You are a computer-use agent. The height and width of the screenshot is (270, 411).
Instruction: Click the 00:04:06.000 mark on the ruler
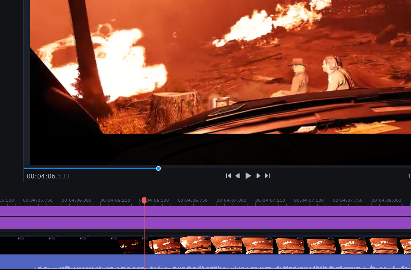[77, 200]
